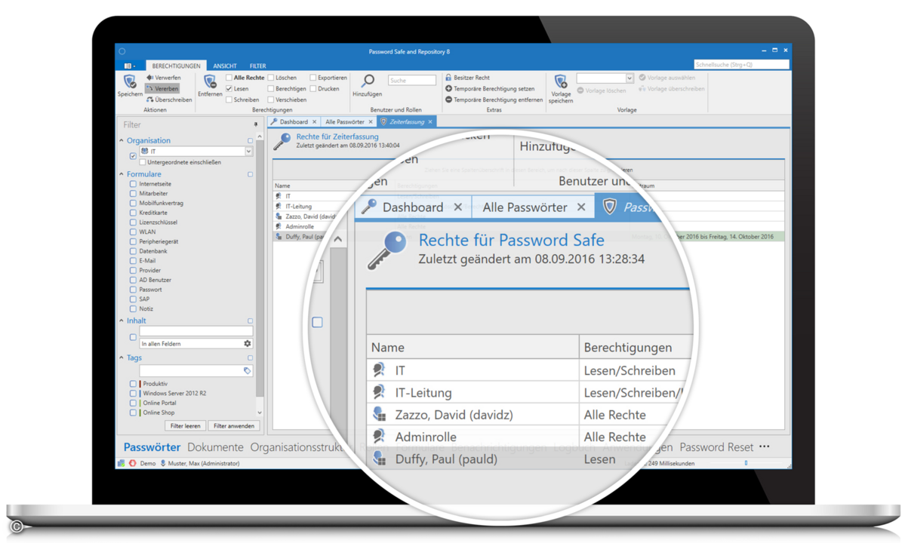Open the Vorlage template dropdown
Image resolution: width=905 pixels, height=543 pixels.
point(629,78)
